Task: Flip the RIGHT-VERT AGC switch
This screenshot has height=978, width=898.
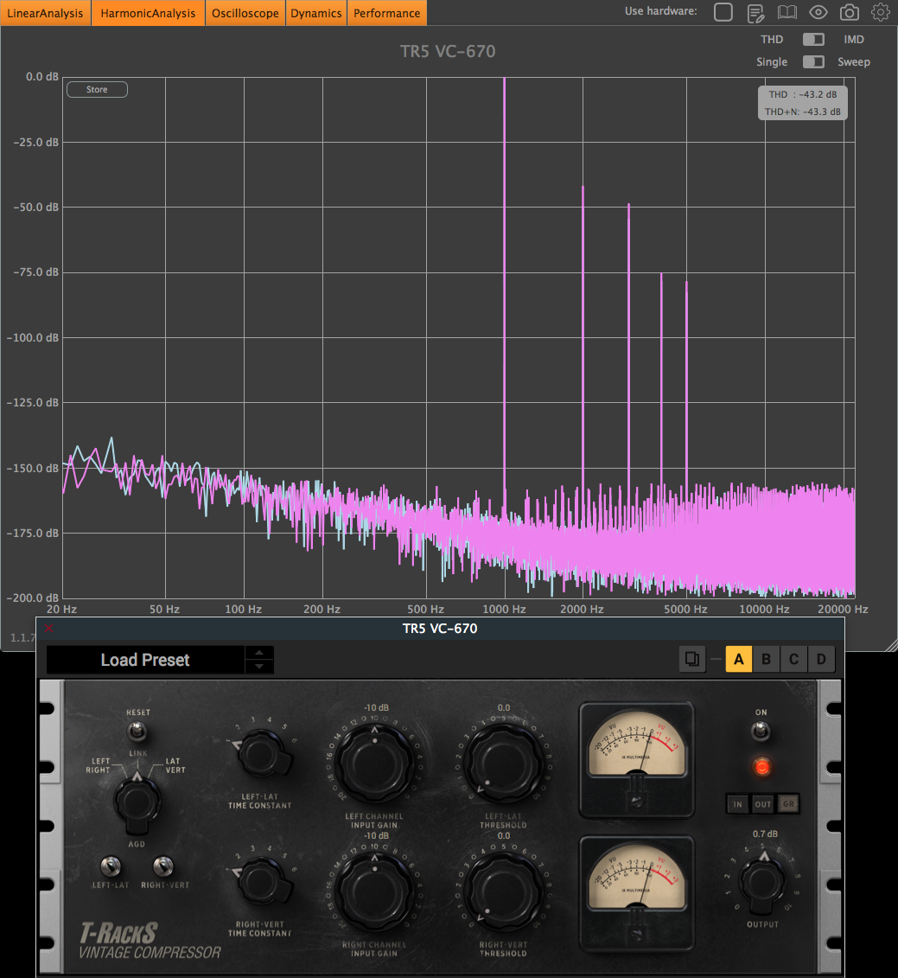Action: [x=163, y=866]
